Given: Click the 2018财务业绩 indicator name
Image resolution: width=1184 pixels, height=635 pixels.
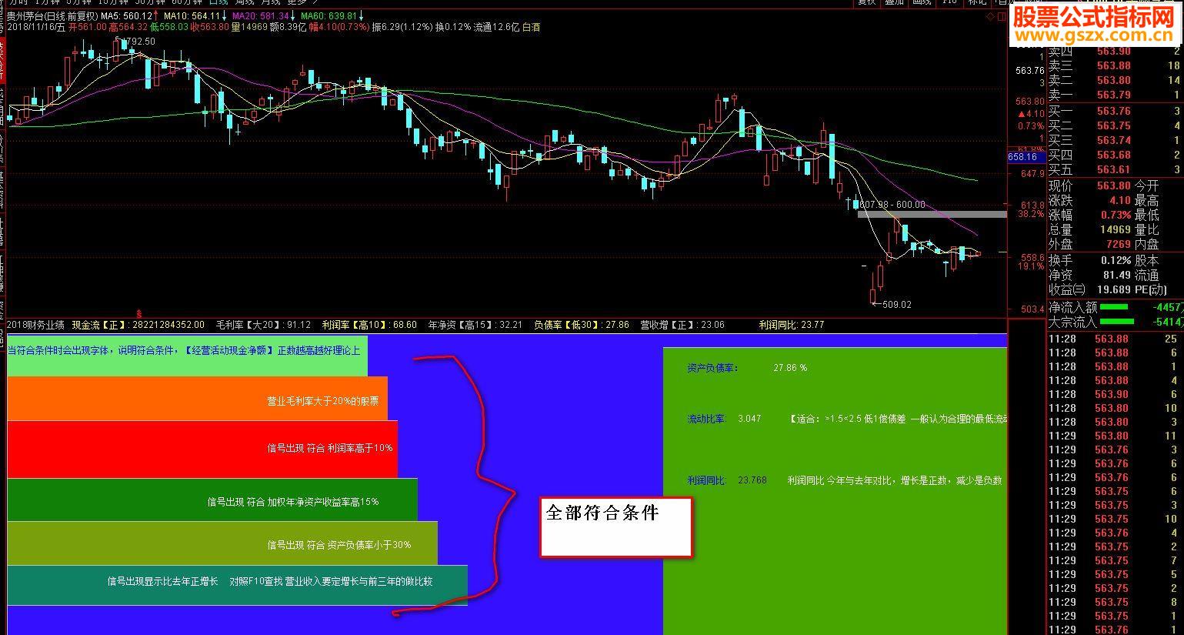Looking at the screenshot, I should click(35, 325).
